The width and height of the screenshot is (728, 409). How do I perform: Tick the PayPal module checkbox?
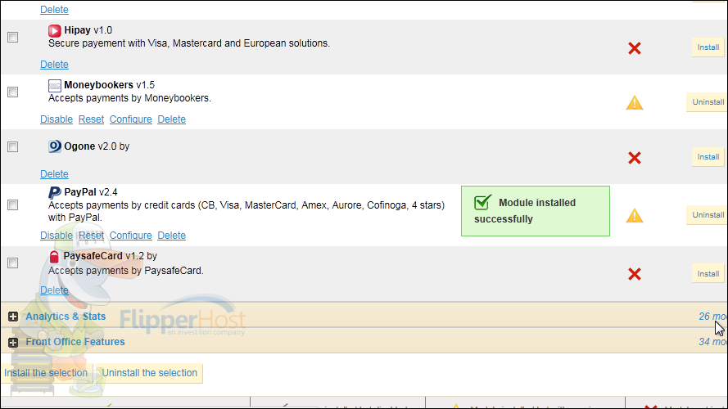pyautogui.click(x=13, y=204)
